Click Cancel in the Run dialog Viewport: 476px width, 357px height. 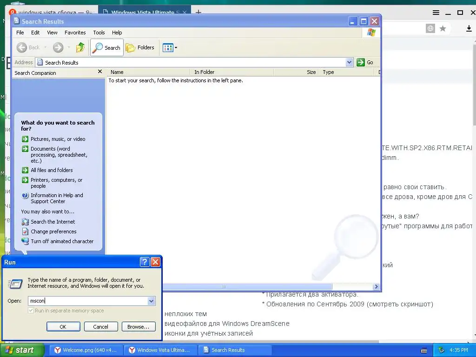click(x=101, y=327)
